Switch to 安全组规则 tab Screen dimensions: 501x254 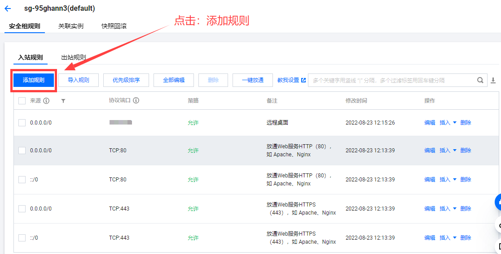tap(25, 26)
